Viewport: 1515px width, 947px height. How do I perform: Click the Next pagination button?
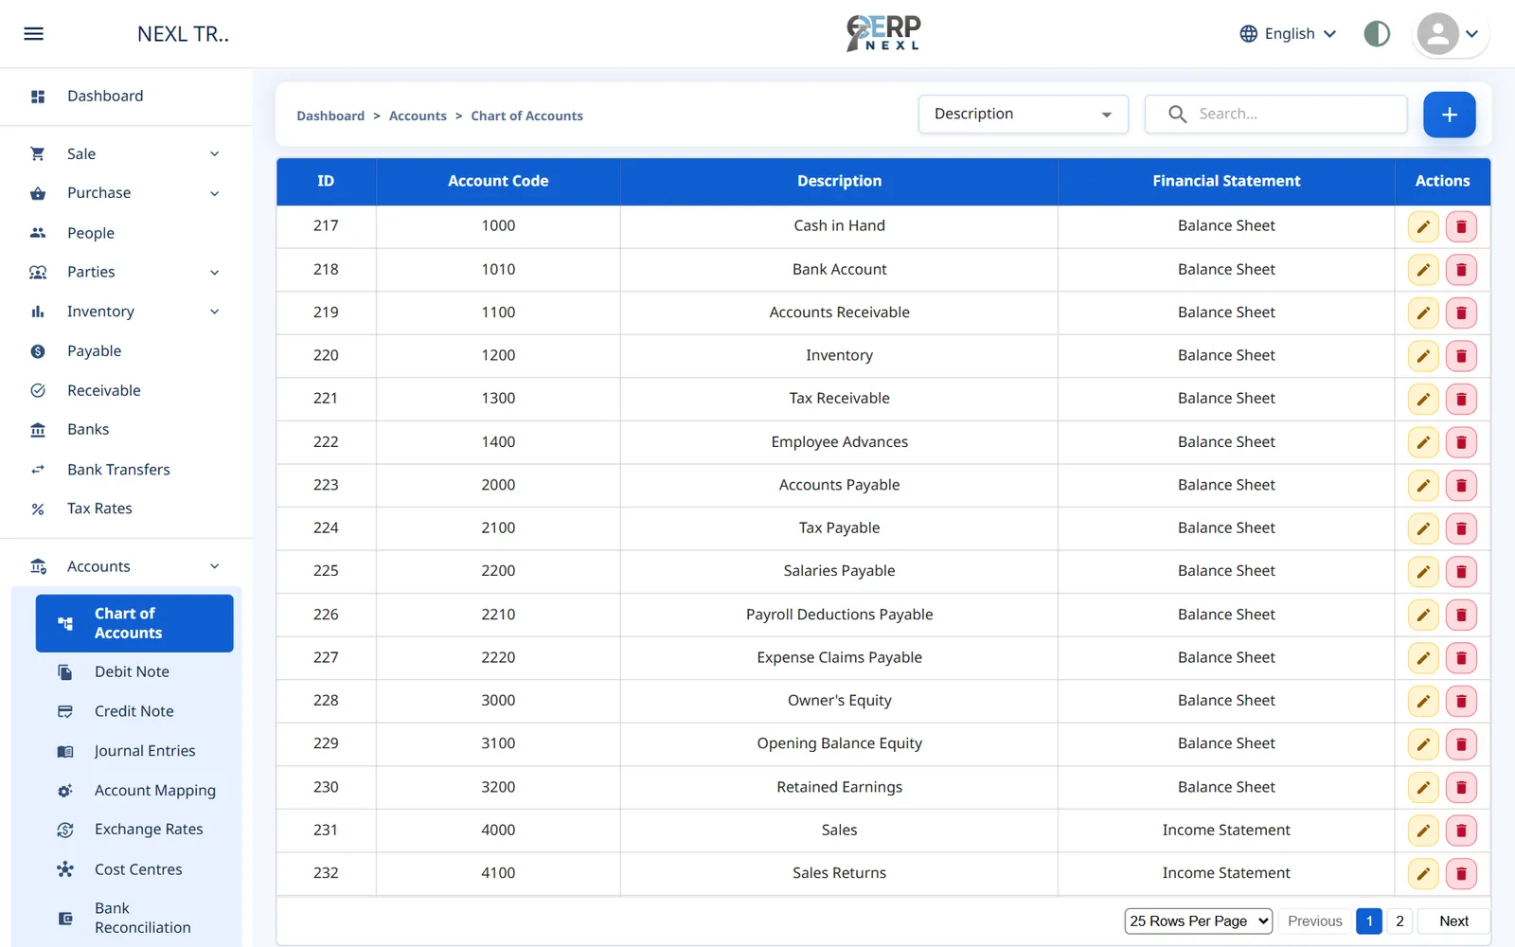pos(1453,920)
